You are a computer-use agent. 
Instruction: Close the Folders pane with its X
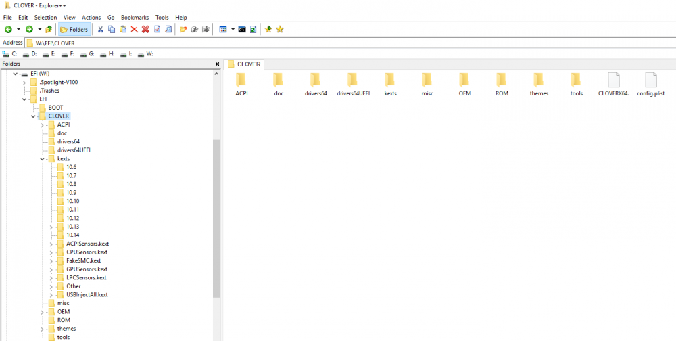[217, 64]
